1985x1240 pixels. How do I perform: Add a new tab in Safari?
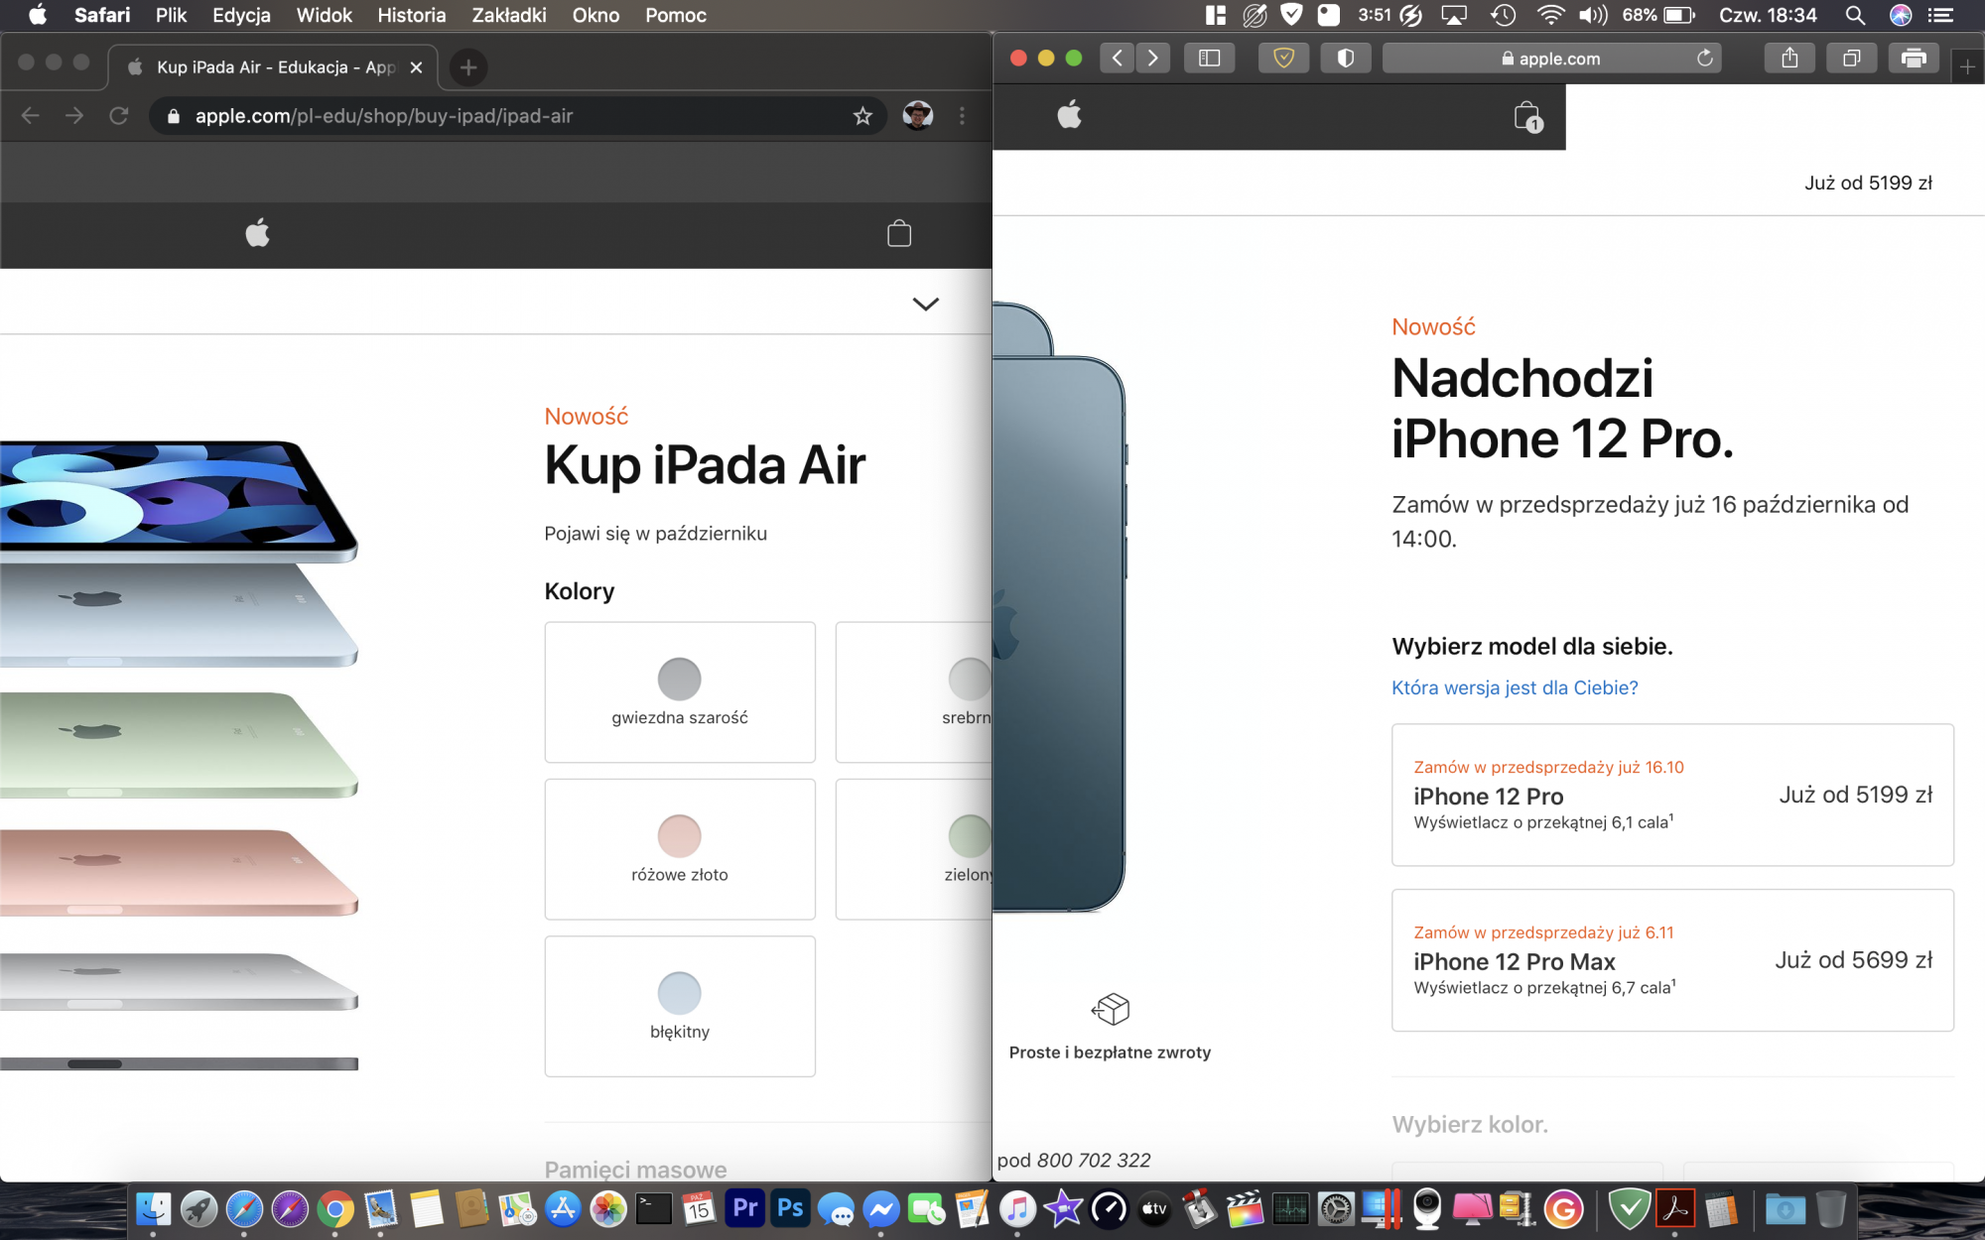pos(1967,66)
